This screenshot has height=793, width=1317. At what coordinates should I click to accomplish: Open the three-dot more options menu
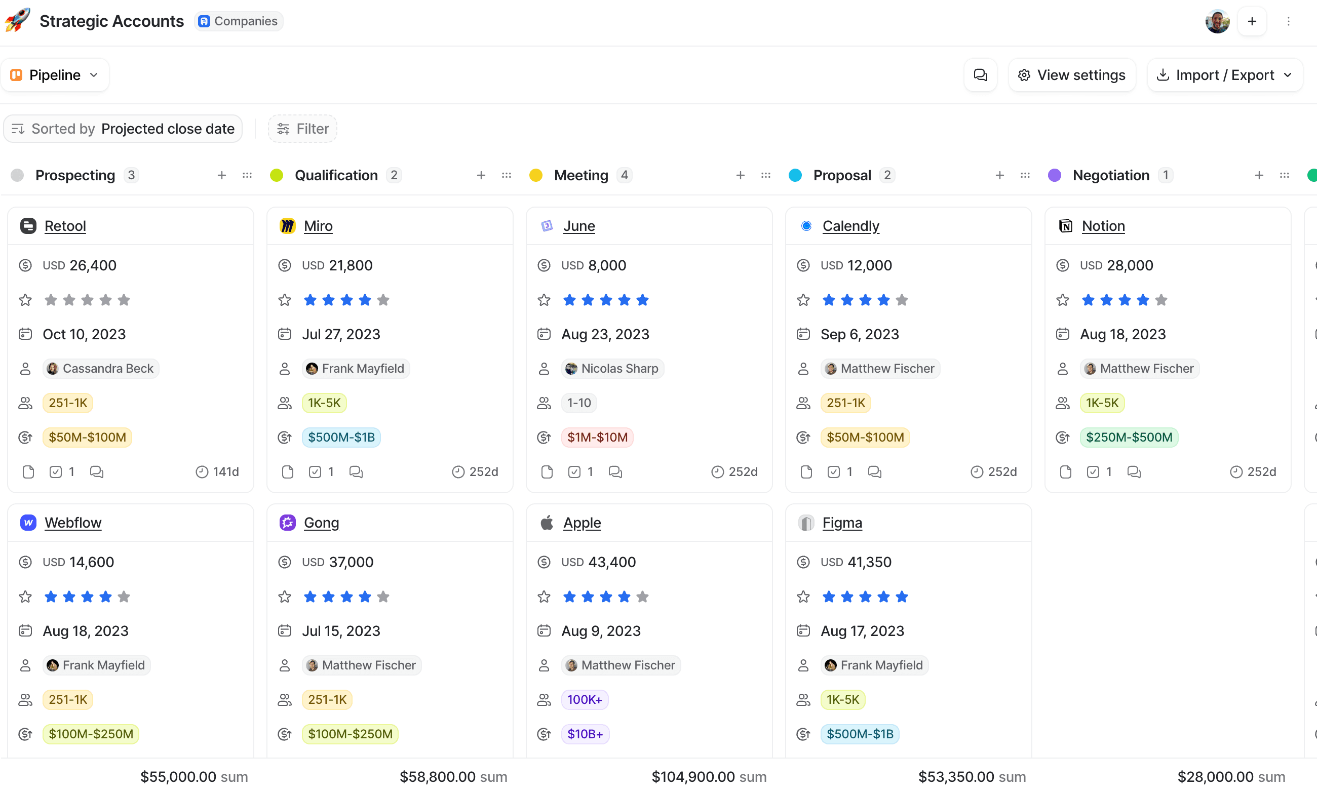[x=1288, y=21]
